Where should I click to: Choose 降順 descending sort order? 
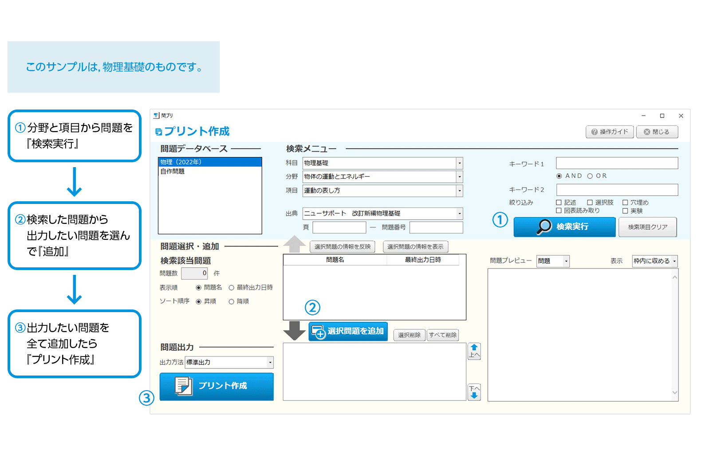[x=232, y=301]
